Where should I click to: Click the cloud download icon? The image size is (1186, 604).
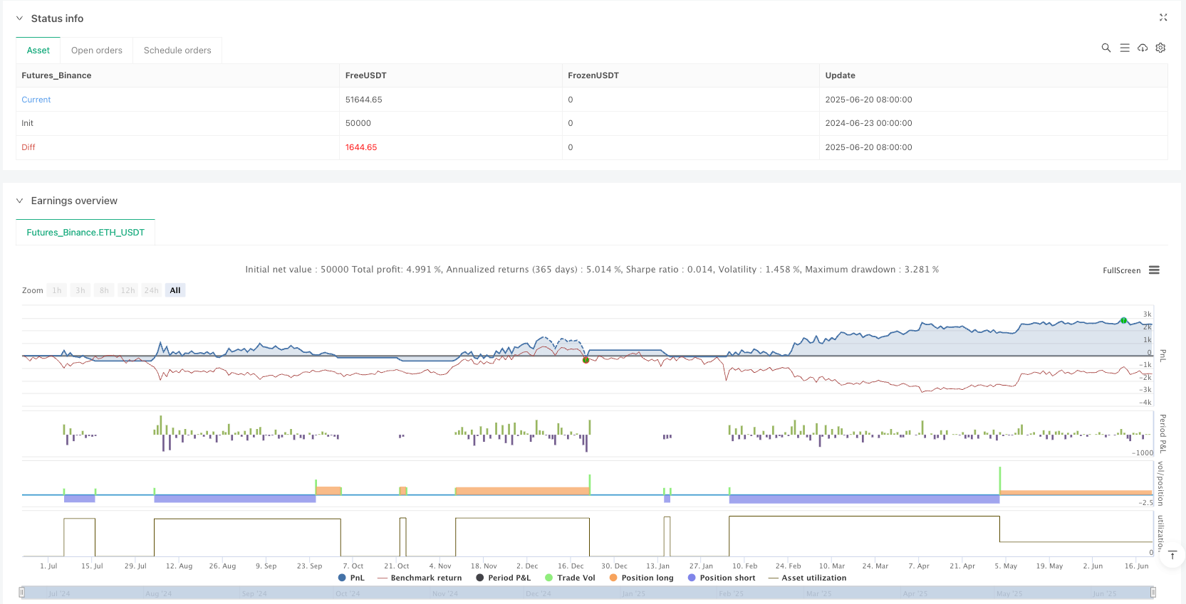click(1143, 48)
